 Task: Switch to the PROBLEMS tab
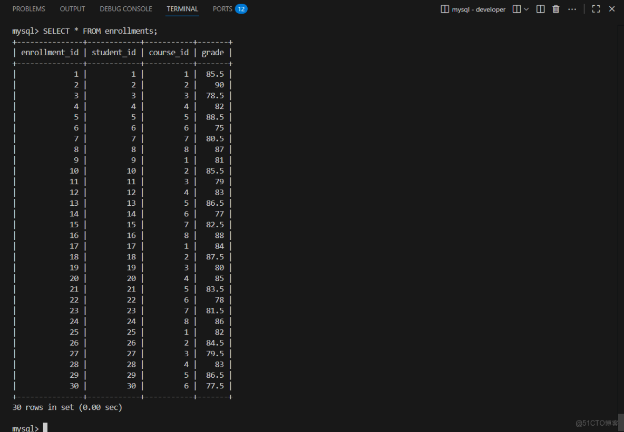(x=28, y=9)
